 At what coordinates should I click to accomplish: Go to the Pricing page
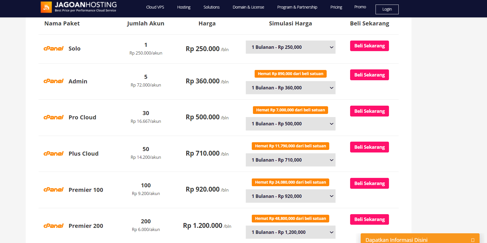click(x=336, y=7)
